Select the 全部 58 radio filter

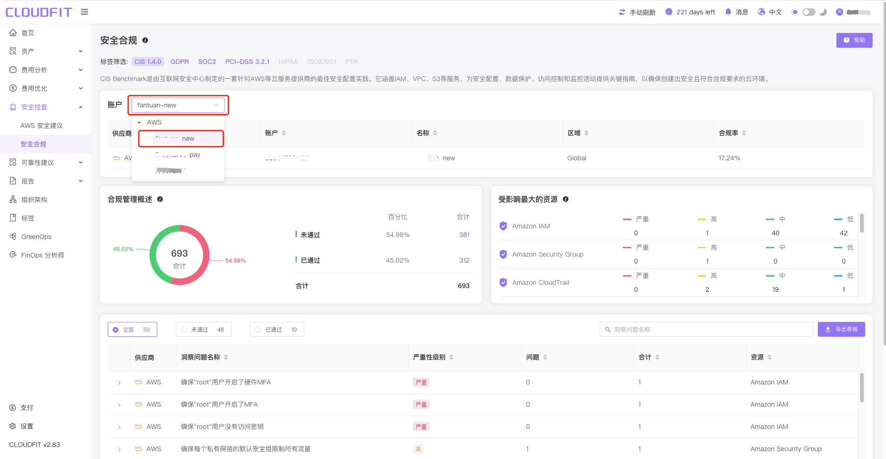pos(132,329)
